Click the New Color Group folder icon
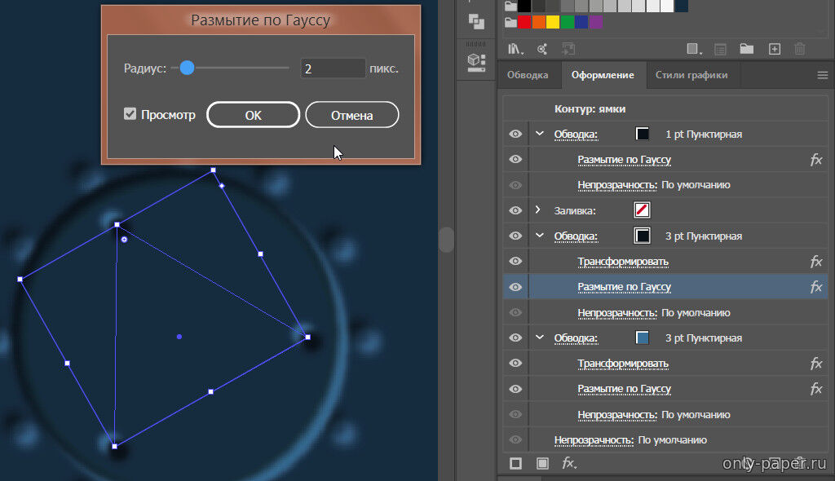Viewport: 835px width, 481px height. click(746, 49)
